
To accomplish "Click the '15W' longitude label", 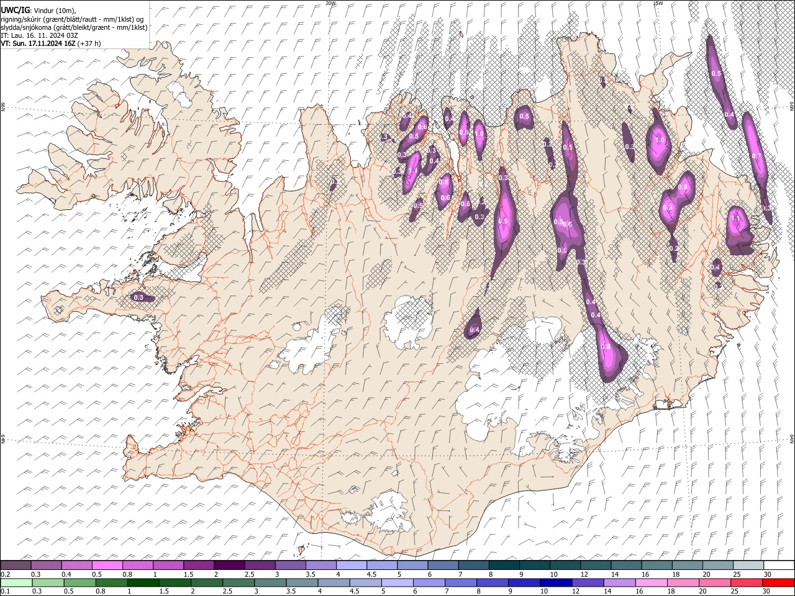I will 658,3.
